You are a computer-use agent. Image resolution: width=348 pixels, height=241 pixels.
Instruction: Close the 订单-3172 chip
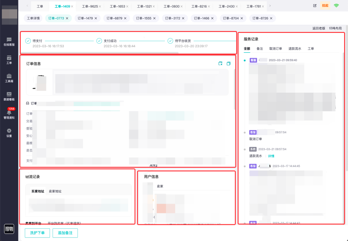click(183, 18)
